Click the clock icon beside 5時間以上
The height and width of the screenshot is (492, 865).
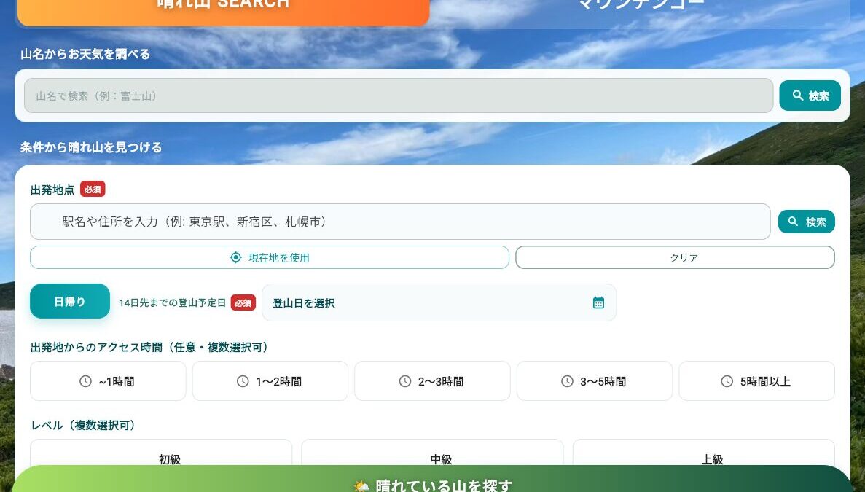(x=727, y=381)
